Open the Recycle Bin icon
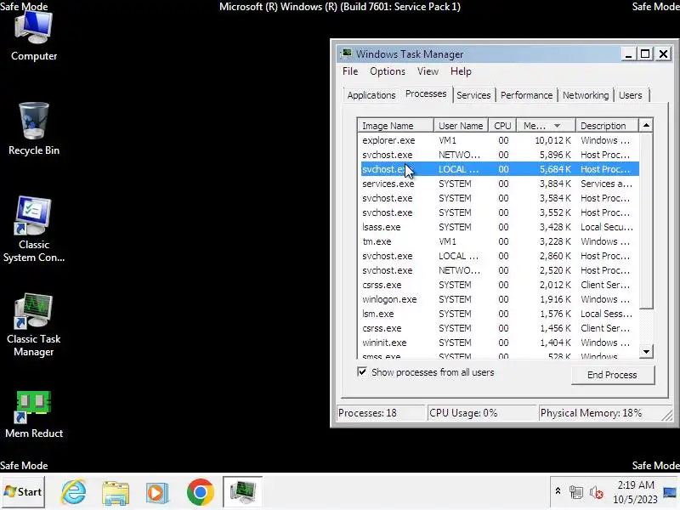Image resolution: width=680 pixels, height=510 pixels. pyautogui.click(x=34, y=129)
